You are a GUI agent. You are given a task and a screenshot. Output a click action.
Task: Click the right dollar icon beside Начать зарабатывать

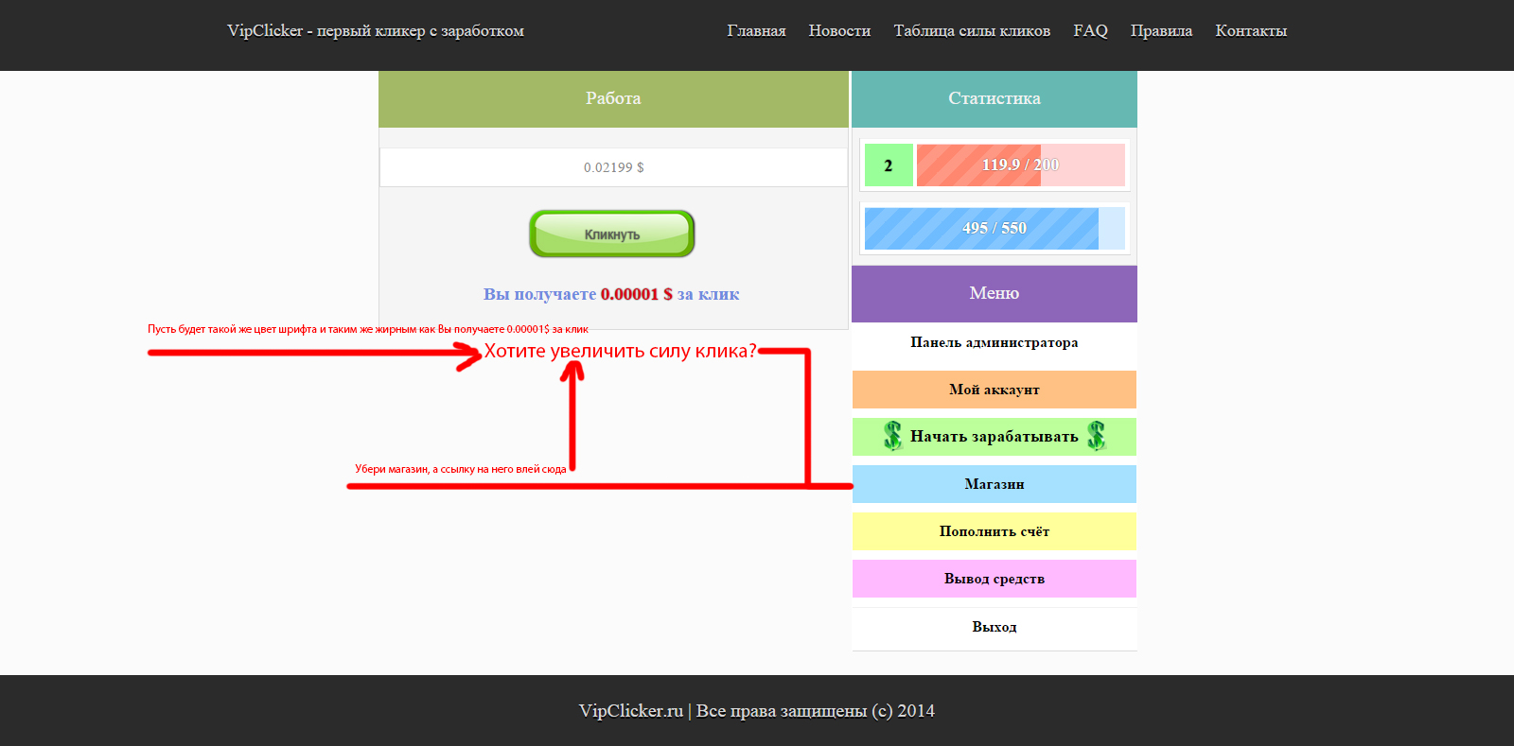(1096, 436)
